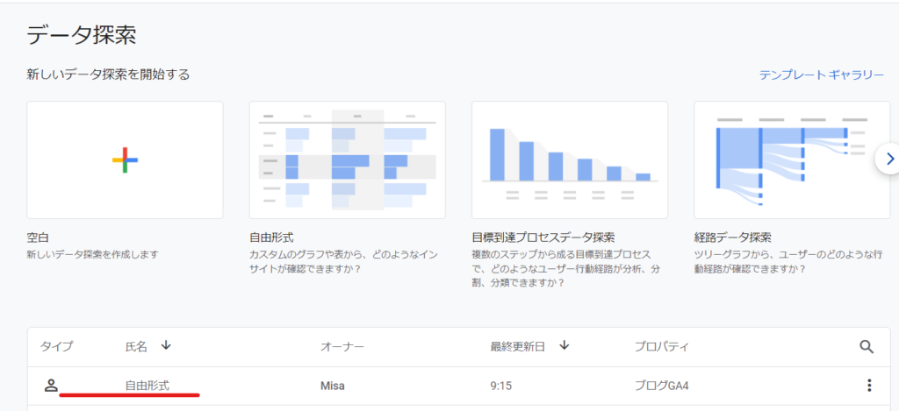Click the ブログGA4 property cell
899x411 pixels.
661,386
